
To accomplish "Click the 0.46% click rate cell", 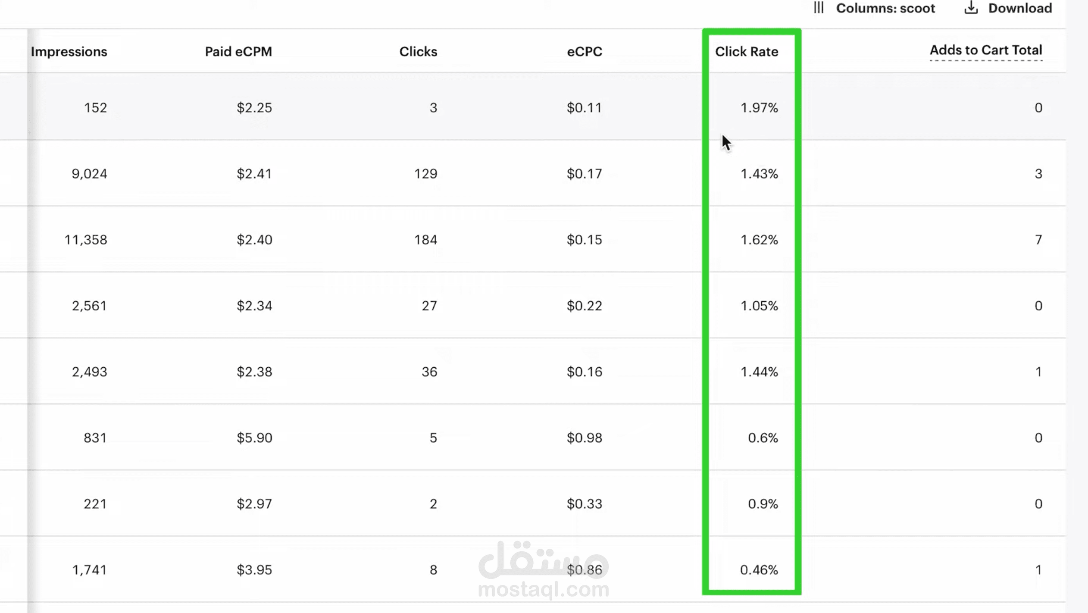I will click(x=759, y=570).
